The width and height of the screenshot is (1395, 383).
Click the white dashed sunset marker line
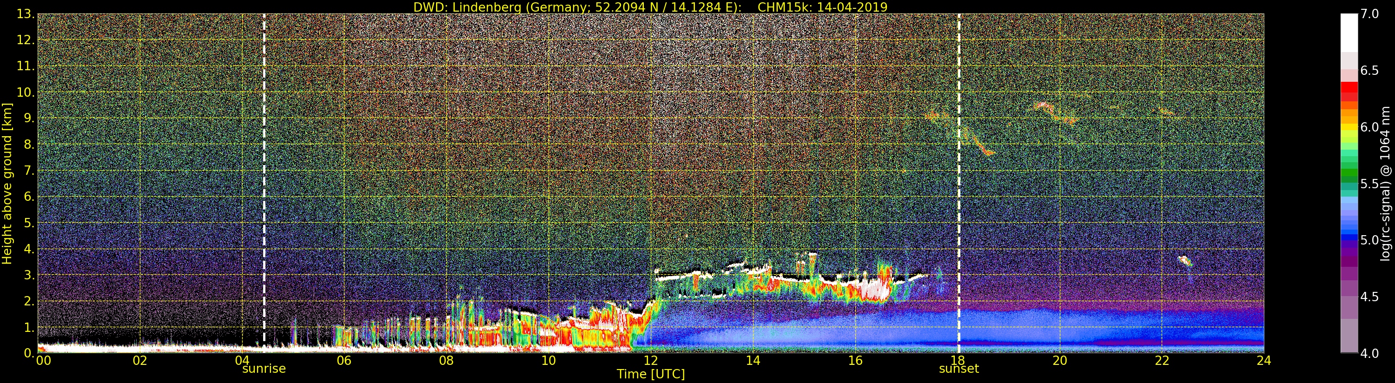point(959,183)
